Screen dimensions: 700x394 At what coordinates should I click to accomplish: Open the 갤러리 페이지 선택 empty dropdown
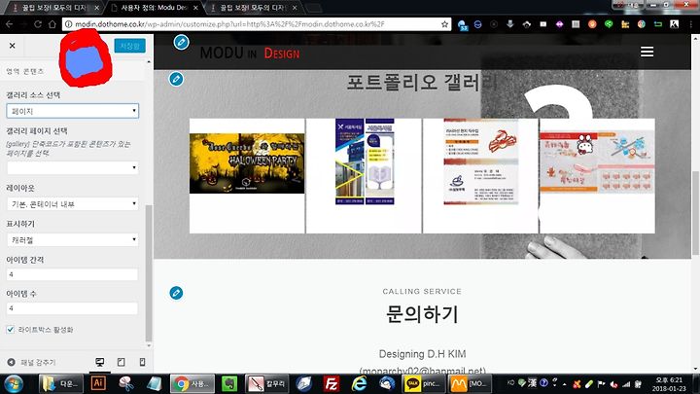click(72, 167)
